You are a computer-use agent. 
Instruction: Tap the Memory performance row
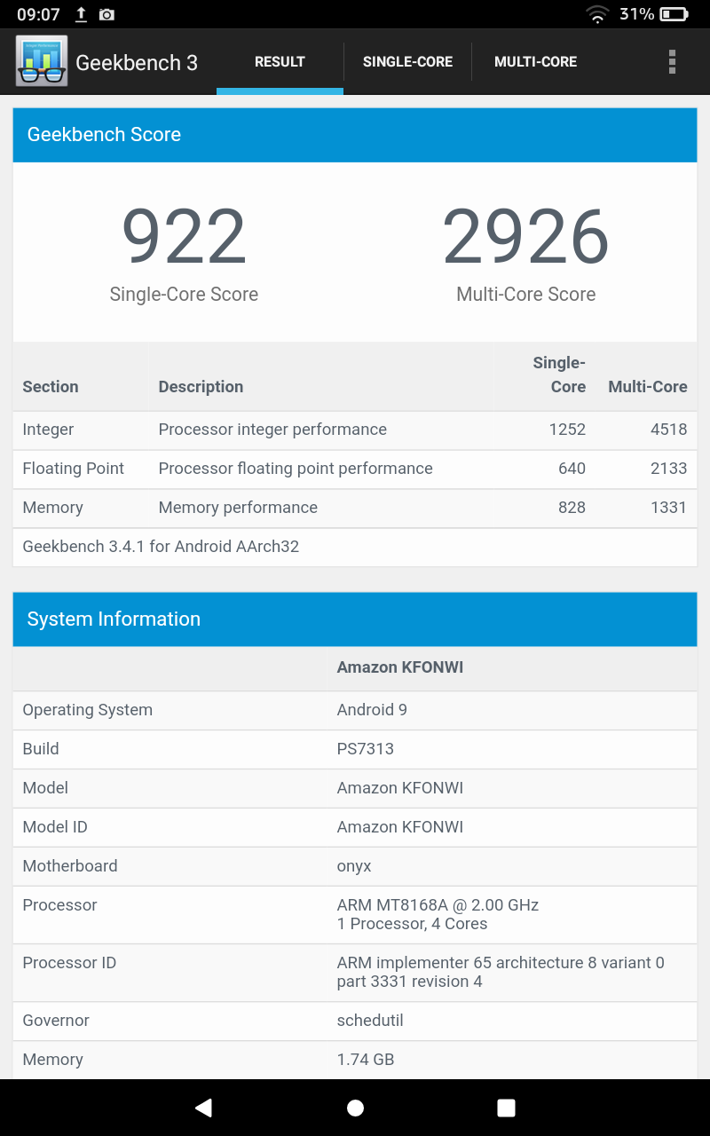coord(355,508)
